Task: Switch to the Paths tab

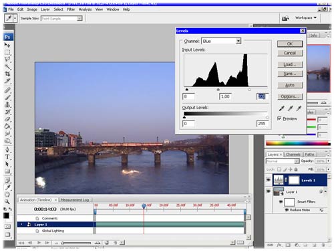Action: [x=309, y=154]
